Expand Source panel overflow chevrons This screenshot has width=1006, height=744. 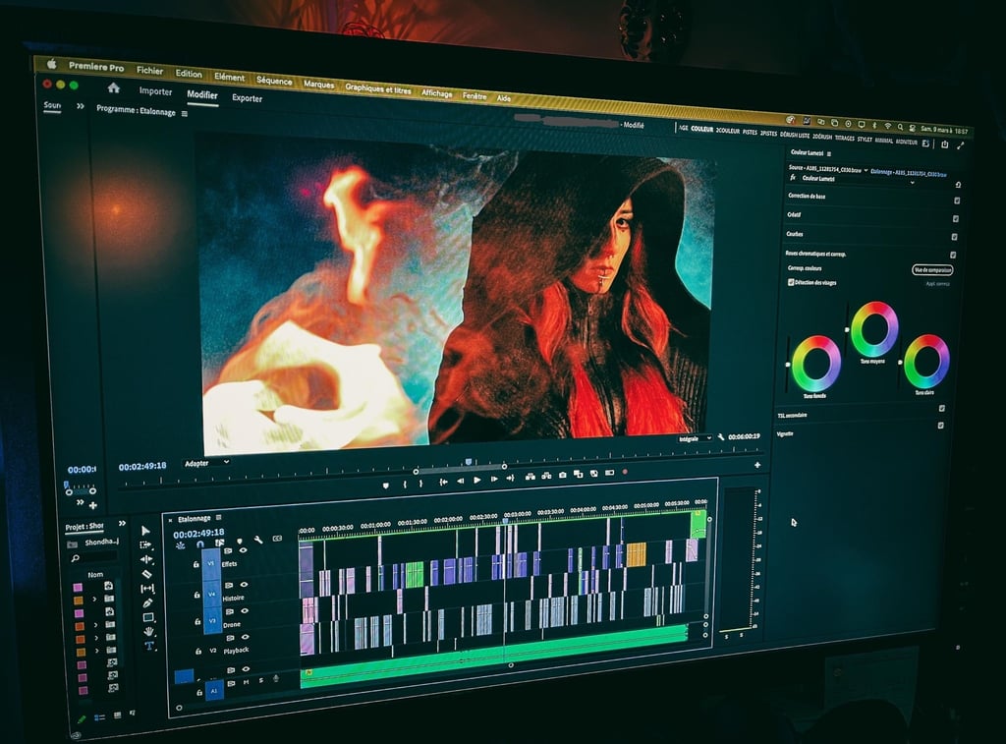click(x=81, y=106)
